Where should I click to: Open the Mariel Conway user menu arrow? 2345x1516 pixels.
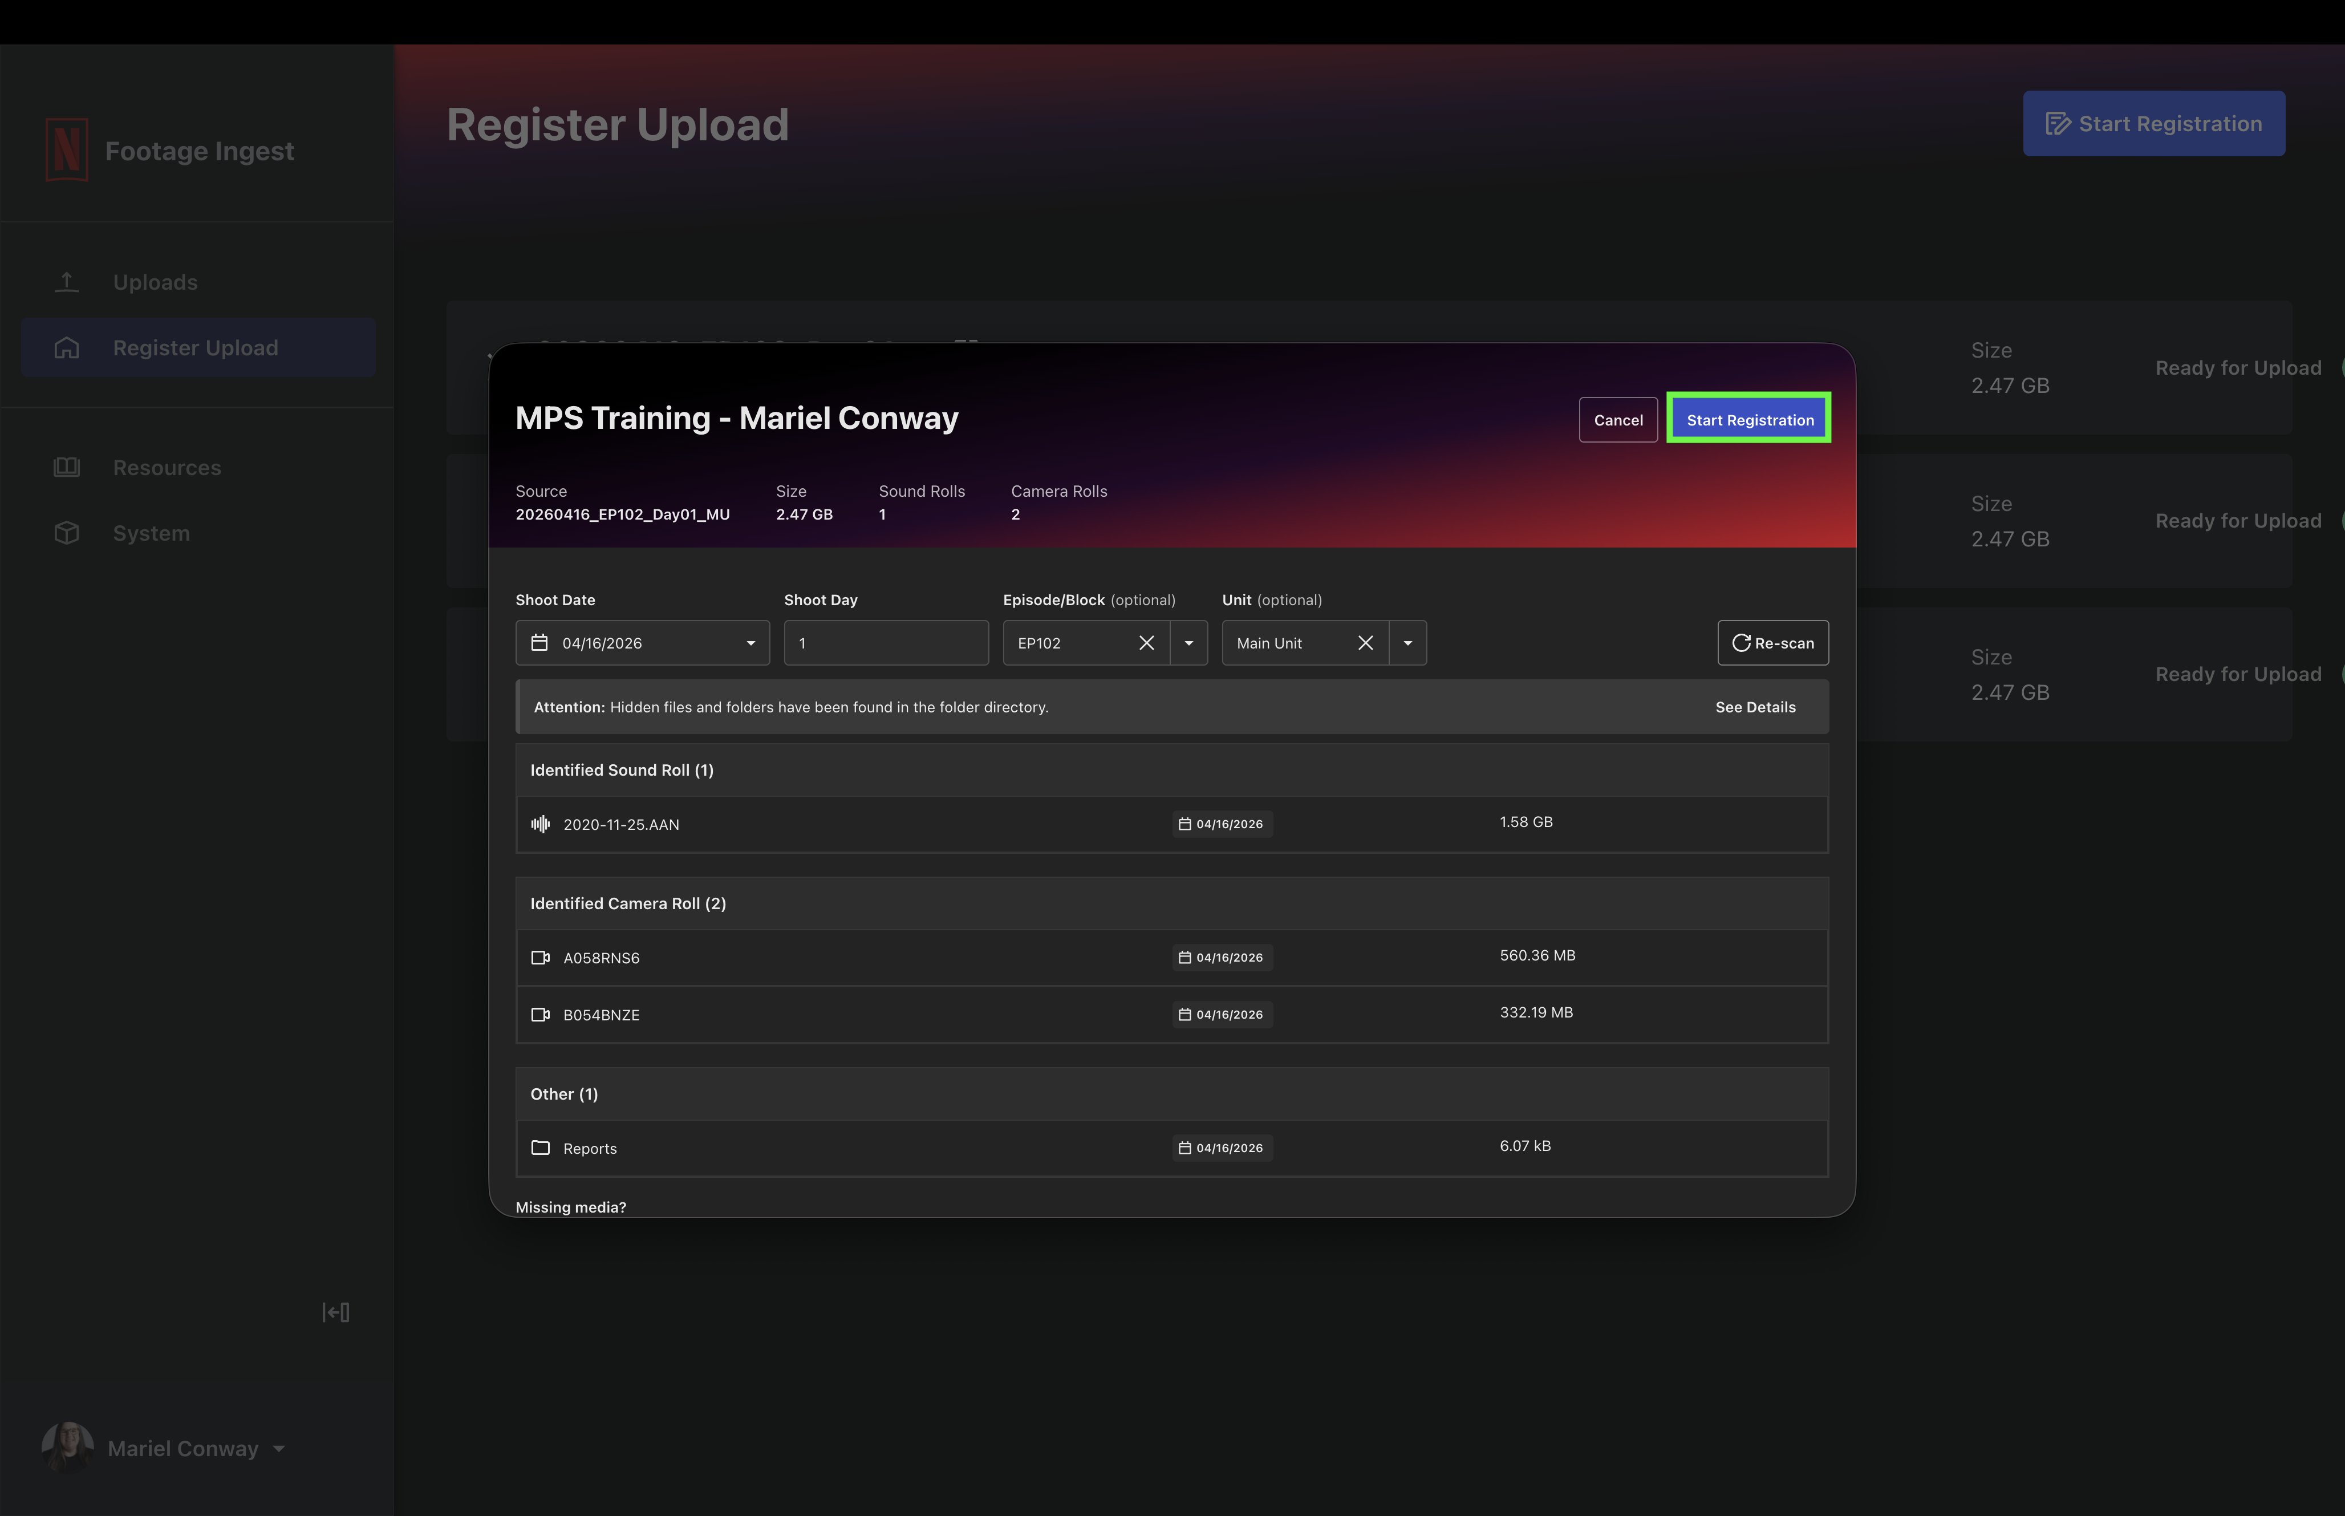pos(279,1449)
